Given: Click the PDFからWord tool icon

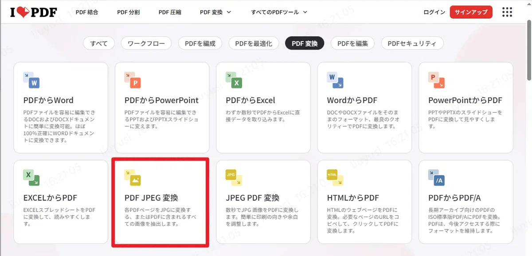Looking at the screenshot, I should click(x=31, y=80).
